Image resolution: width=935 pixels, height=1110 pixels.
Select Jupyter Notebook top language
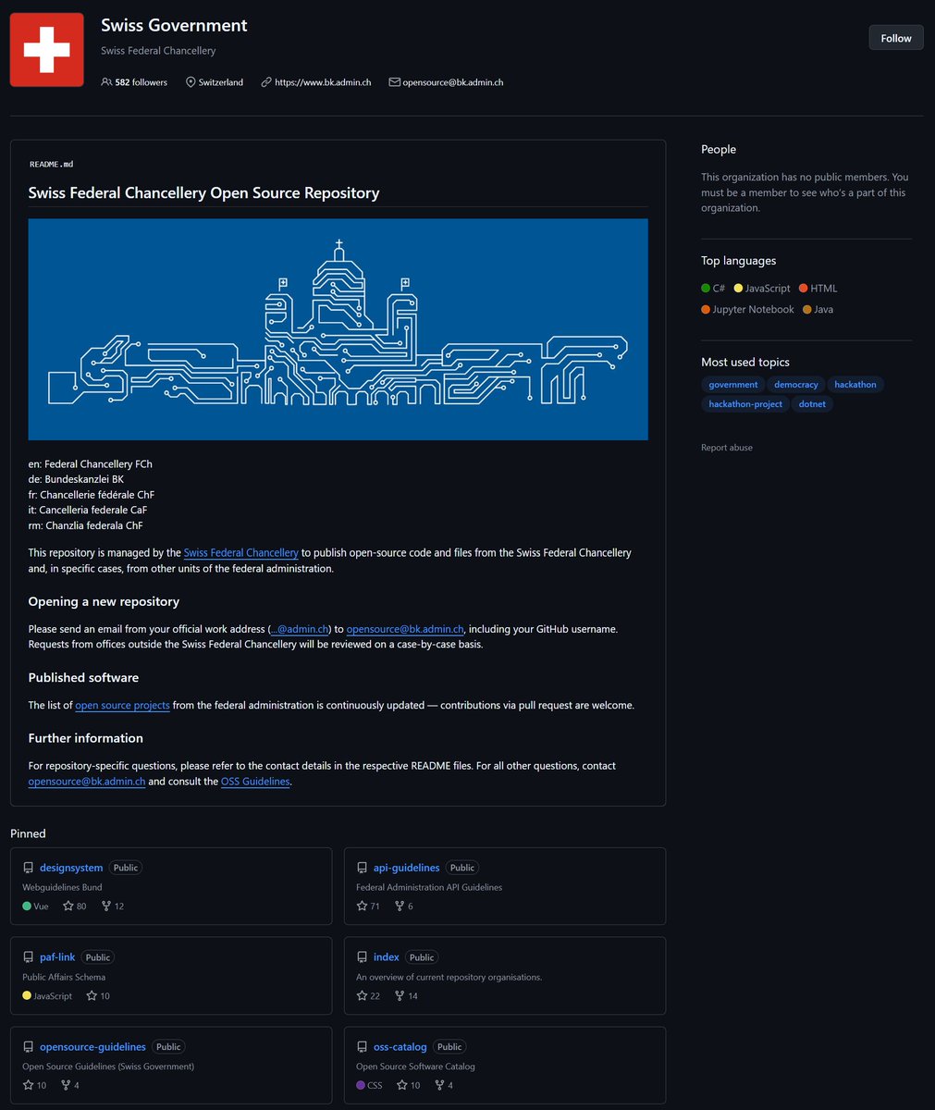tap(747, 310)
